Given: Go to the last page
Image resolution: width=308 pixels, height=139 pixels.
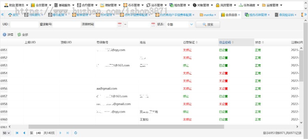Looking at the screenshot, I should click(67, 133).
